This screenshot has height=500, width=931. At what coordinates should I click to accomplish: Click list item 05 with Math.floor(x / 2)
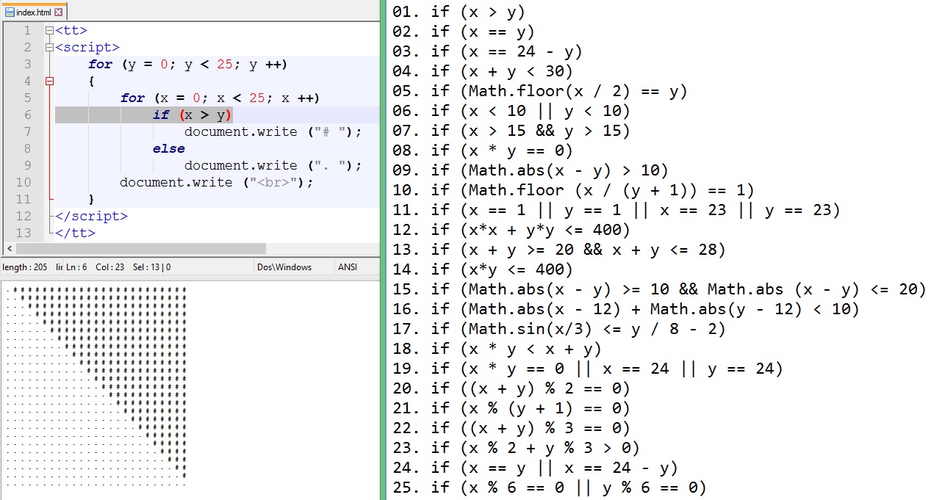(540, 91)
